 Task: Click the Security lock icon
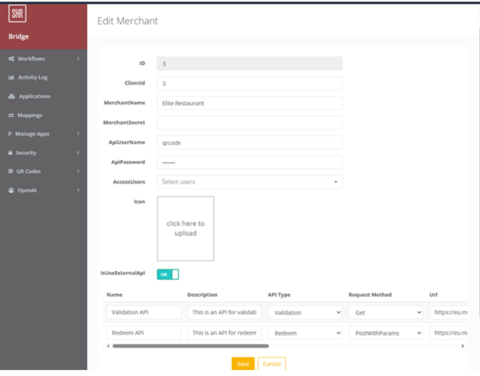(x=10, y=152)
